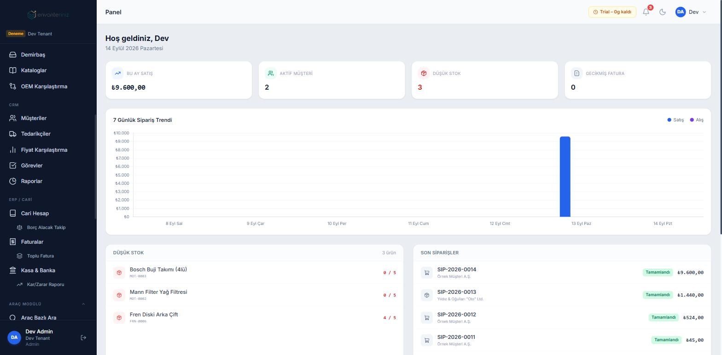The height and width of the screenshot is (355, 722).
Task: Click the Fiyat Karşılaştırma chart icon
Action: tap(13, 150)
